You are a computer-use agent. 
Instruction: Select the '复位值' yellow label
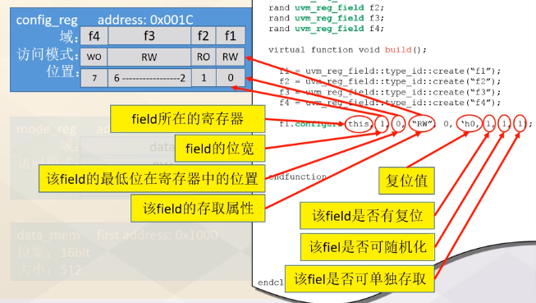pos(407,181)
